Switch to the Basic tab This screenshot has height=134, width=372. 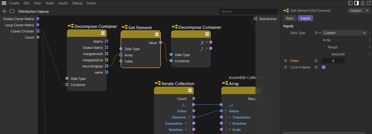click(290, 18)
